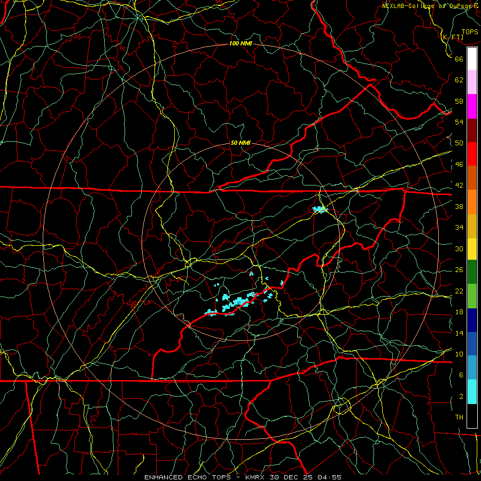Click the legend value '58'
This screenshot has height=481, width=481.
pyautogui.click(x=459, y=101)
